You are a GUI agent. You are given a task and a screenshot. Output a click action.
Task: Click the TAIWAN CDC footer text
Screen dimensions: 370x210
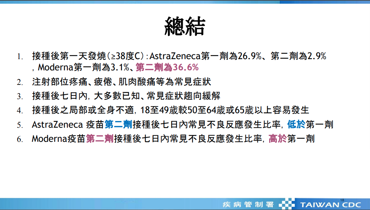coord(330,205)
